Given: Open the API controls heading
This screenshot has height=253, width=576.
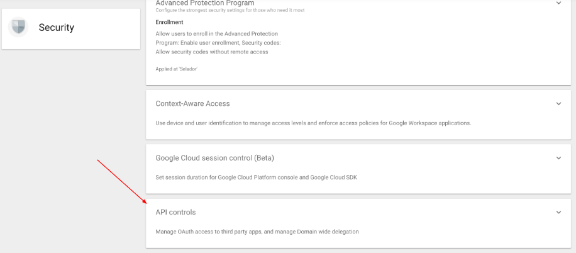Looking at the screenshot, I should (x=175, y=212).
